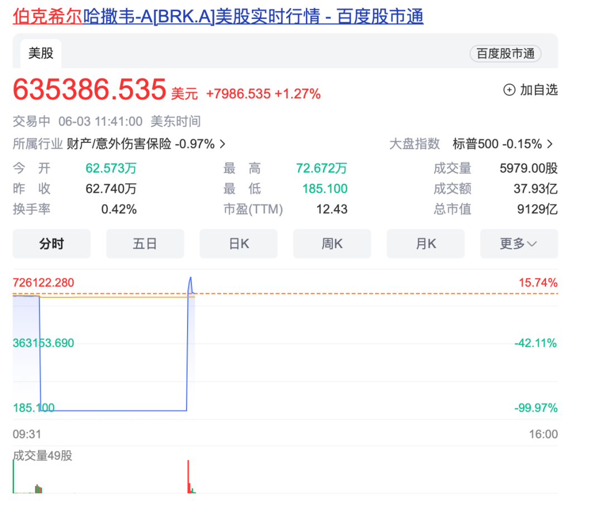
Task: Click the chart axis label 363153.690
Action: coord(44,343)
